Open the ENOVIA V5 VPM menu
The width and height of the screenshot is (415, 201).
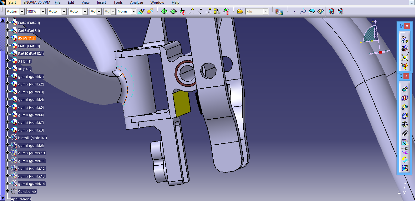tap(36, 3)
